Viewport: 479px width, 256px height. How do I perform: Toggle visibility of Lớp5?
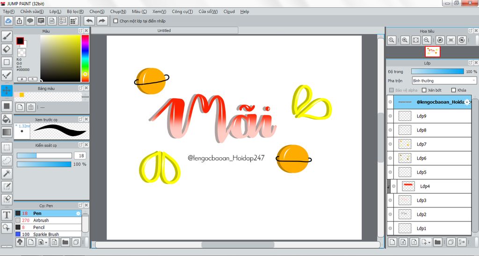point(390,172)
